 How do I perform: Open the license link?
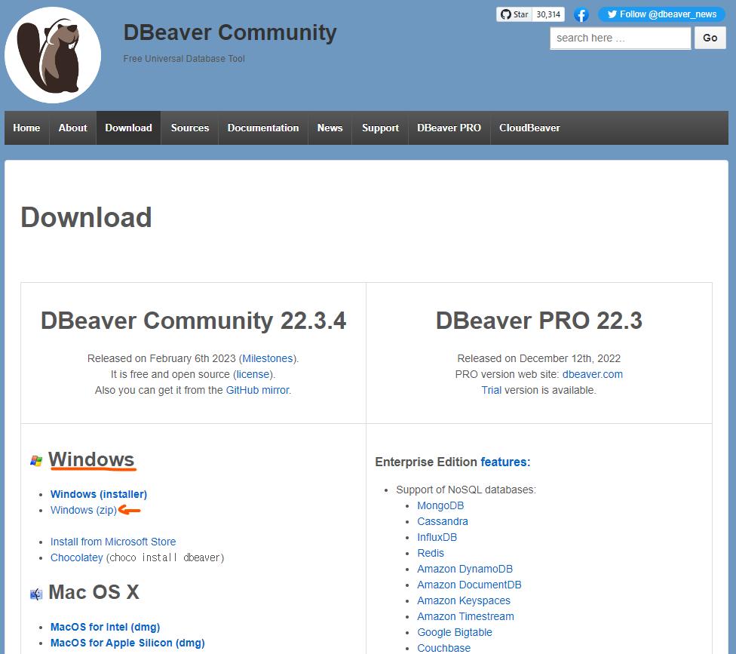tap(253, 375)
